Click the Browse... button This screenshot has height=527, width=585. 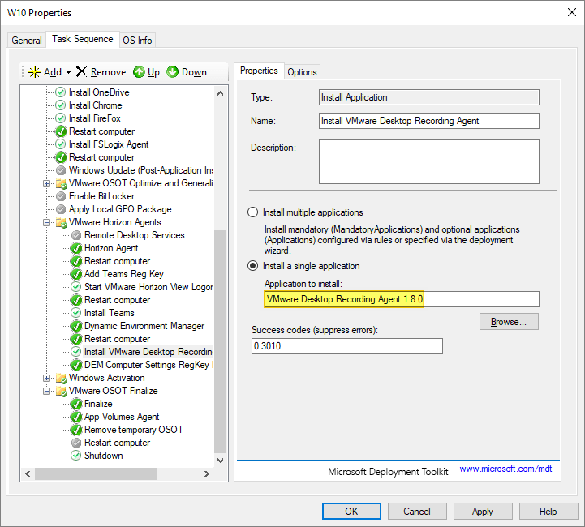click(x=509, y=322)
